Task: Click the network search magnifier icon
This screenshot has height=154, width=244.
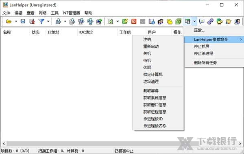Action: [x=90, y=21]
